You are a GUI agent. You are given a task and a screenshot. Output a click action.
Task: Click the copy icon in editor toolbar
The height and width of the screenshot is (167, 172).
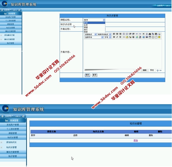pyautogui.click(x=153, y=34)
